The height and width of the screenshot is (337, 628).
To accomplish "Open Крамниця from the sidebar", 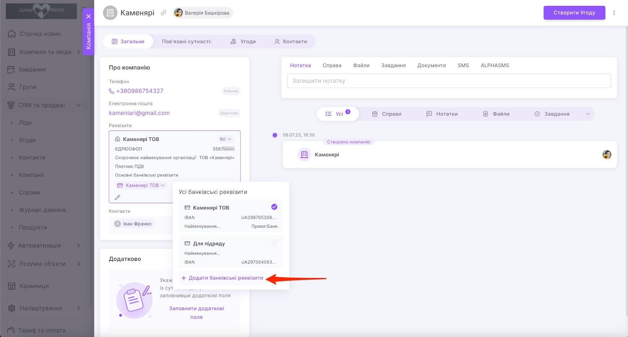I will [34, 286].
